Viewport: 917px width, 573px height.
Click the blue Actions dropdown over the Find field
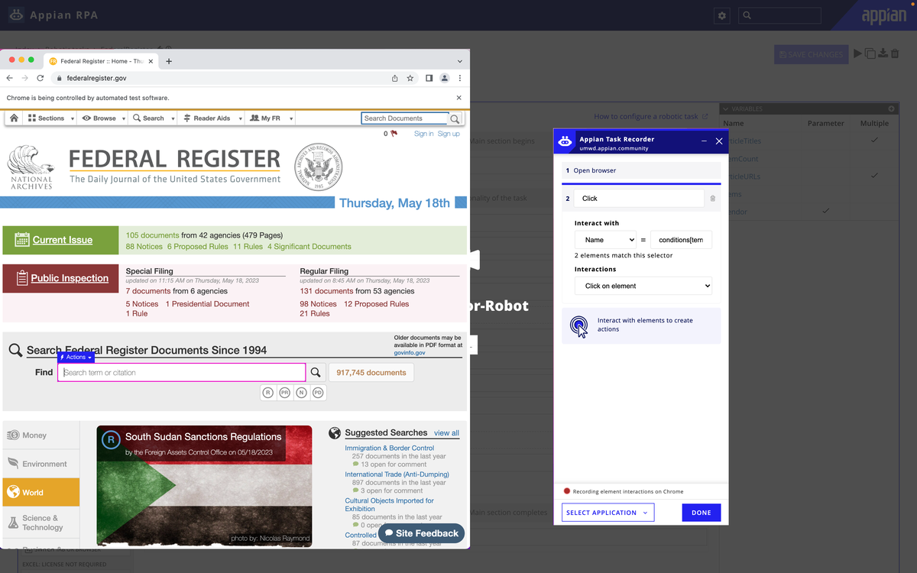(x=76, y=358)
